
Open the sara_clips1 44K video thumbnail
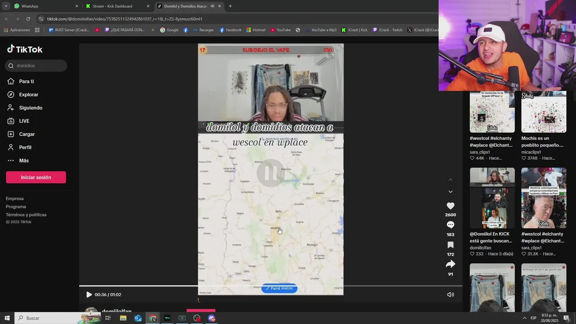tap(492, 112)
